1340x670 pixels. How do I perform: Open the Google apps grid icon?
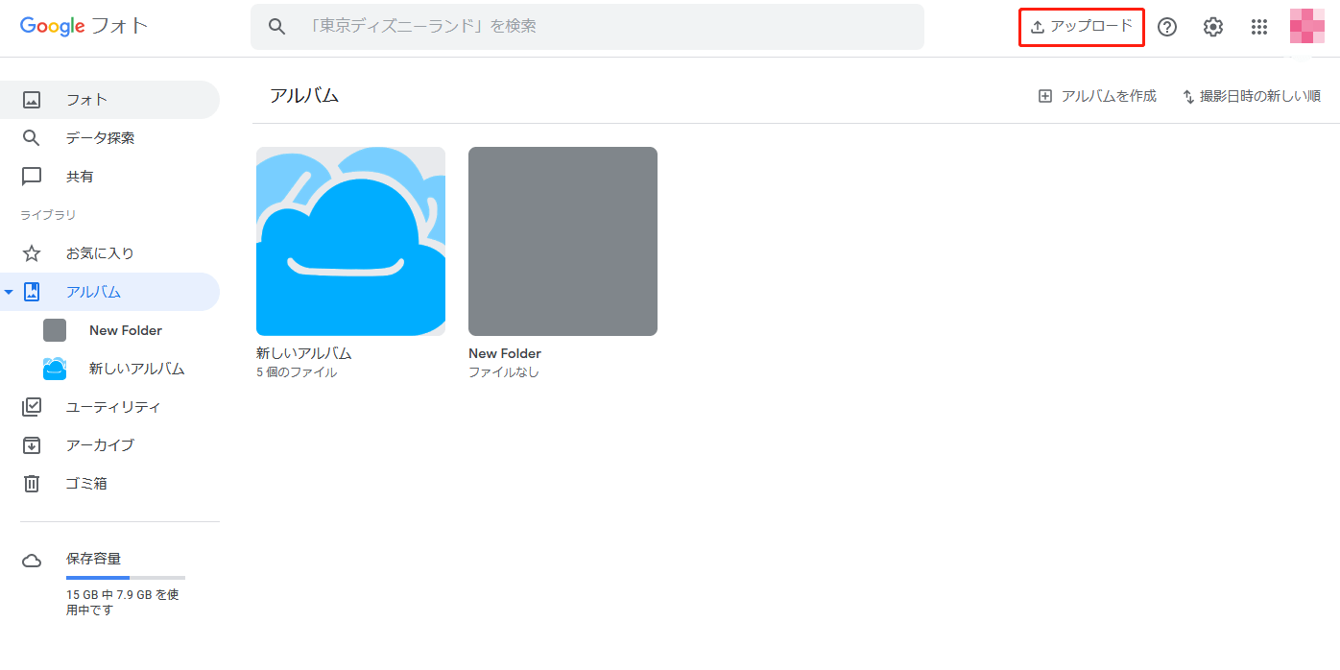[x=1259, y=27]
